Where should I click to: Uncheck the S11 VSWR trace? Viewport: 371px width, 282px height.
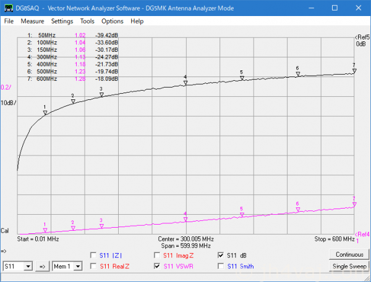pos(157,266)
